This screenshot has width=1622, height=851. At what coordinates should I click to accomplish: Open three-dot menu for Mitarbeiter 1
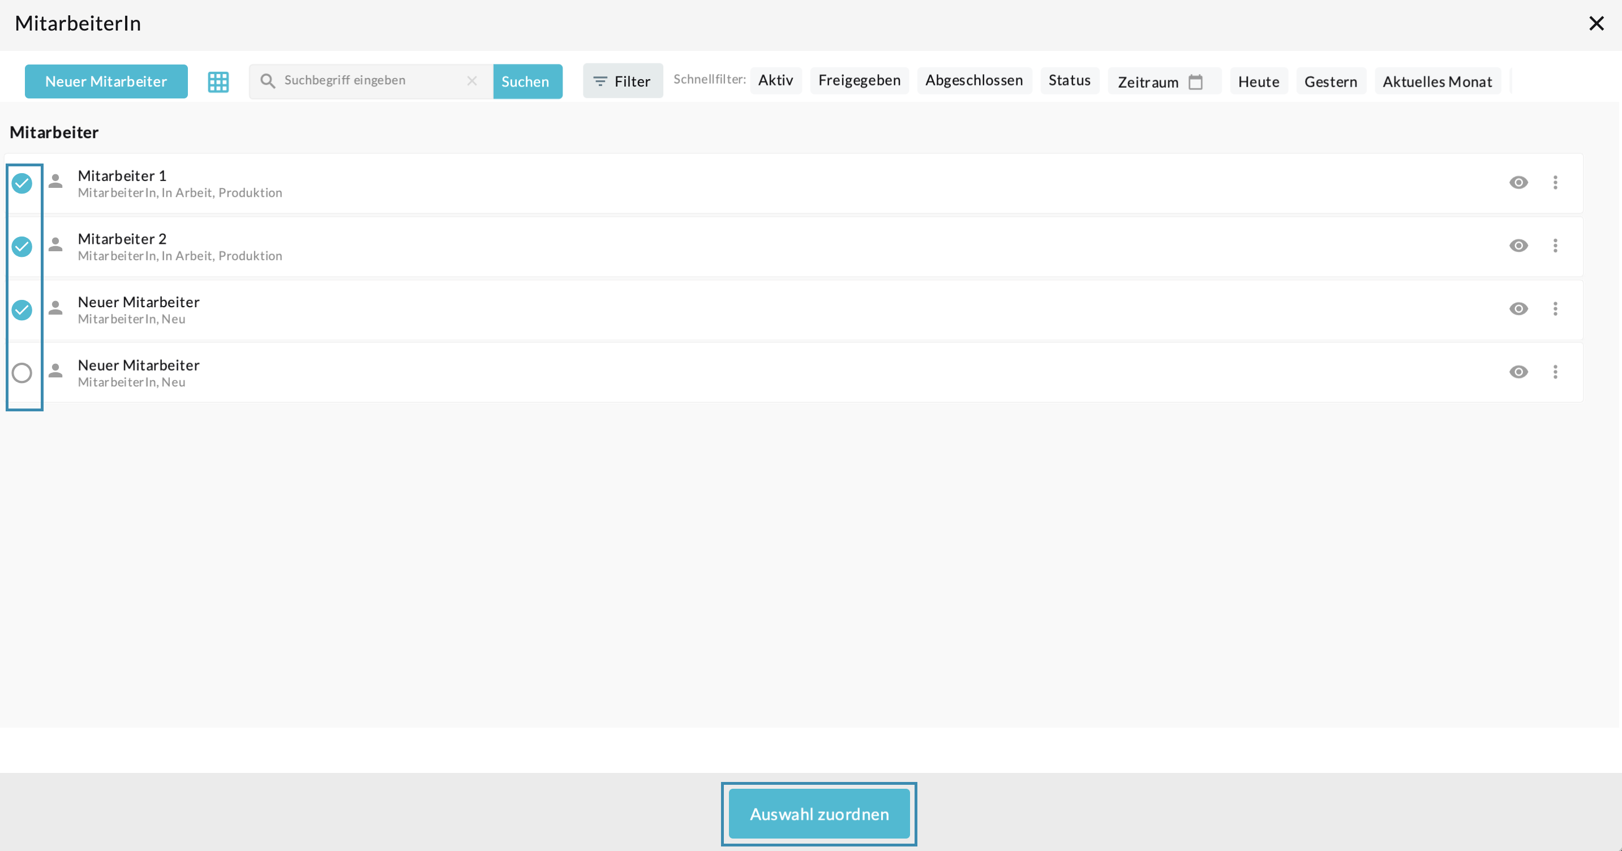click(1555, 183)
